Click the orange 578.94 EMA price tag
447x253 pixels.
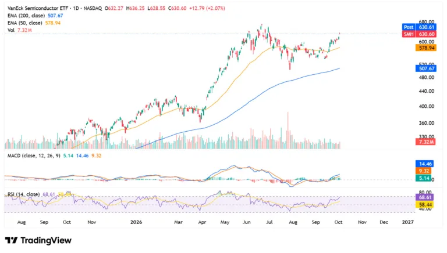[x=426, y=48]
